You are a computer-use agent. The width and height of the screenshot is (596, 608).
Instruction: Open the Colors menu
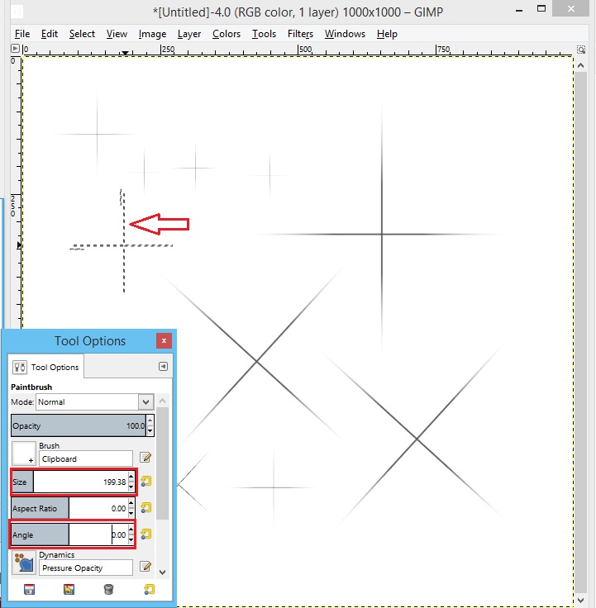(226, 34)
